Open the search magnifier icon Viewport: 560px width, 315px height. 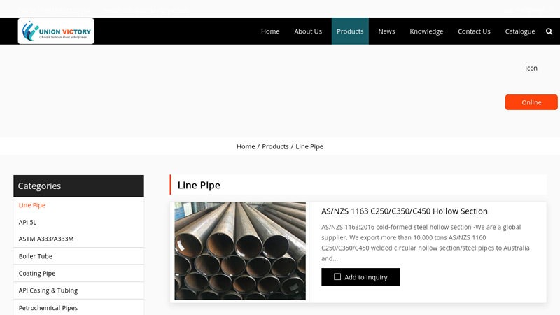coord(549,31)
